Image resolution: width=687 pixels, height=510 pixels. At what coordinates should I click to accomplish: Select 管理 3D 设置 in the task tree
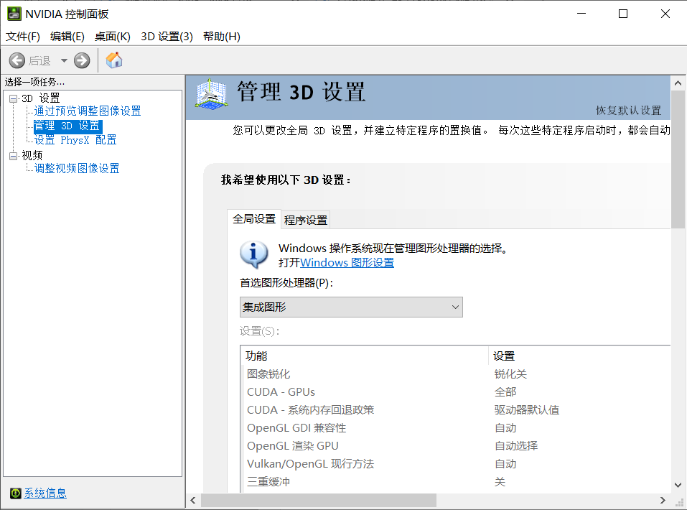(67, 126)
